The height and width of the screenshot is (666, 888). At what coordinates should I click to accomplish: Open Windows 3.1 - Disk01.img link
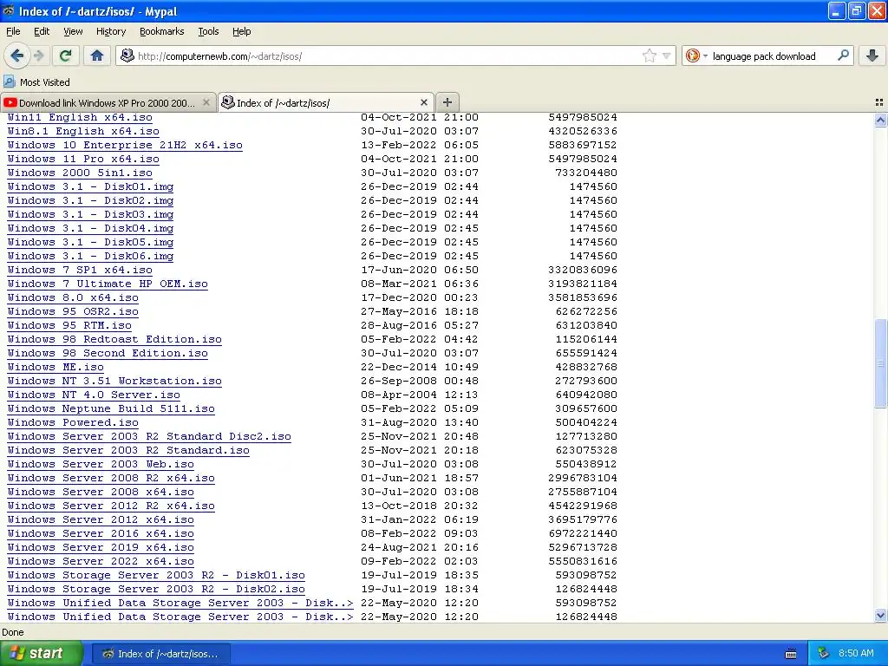click(90, 186)
